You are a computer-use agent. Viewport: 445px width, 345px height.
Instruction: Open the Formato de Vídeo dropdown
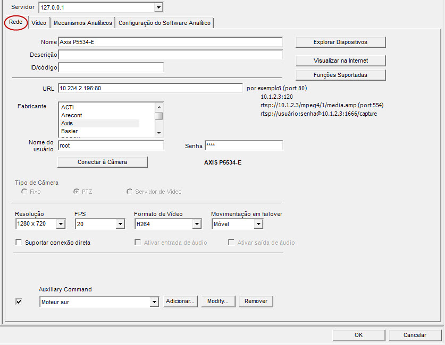197,224
